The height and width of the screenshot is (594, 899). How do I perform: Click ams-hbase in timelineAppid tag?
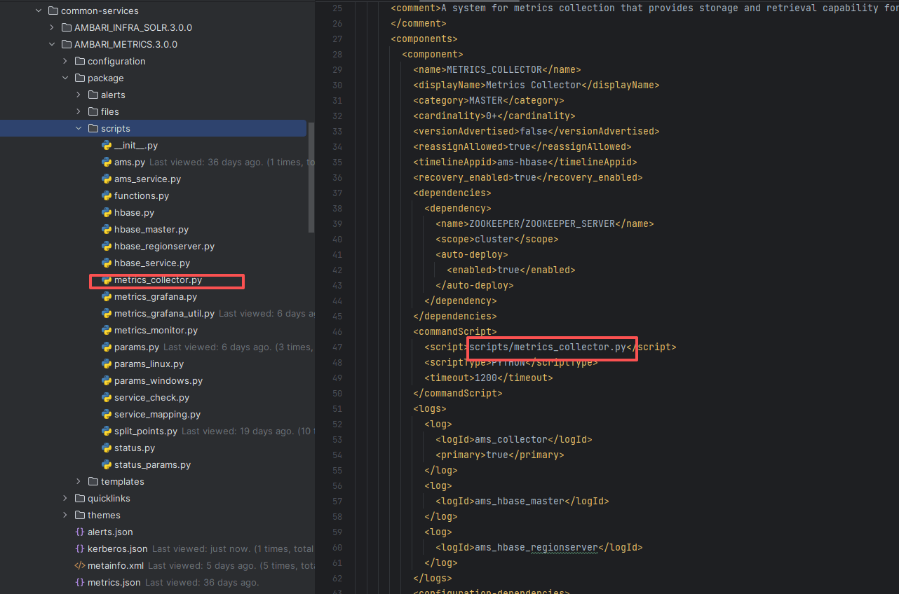tap(522, 163)
